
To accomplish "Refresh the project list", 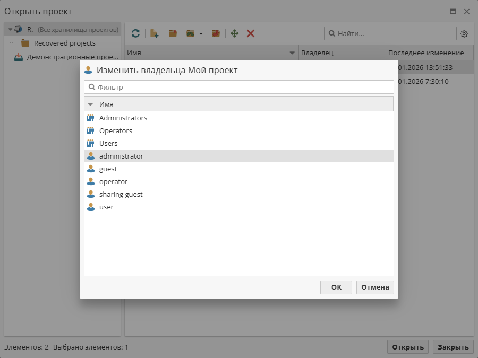I will (135, 33).
